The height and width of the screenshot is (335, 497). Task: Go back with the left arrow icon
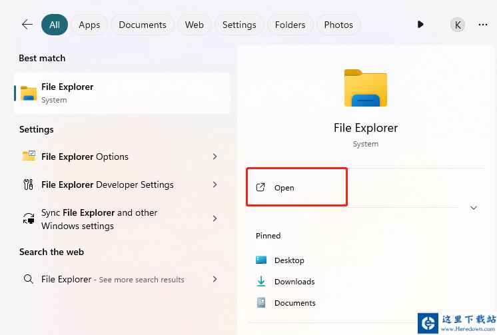(27, 25)
